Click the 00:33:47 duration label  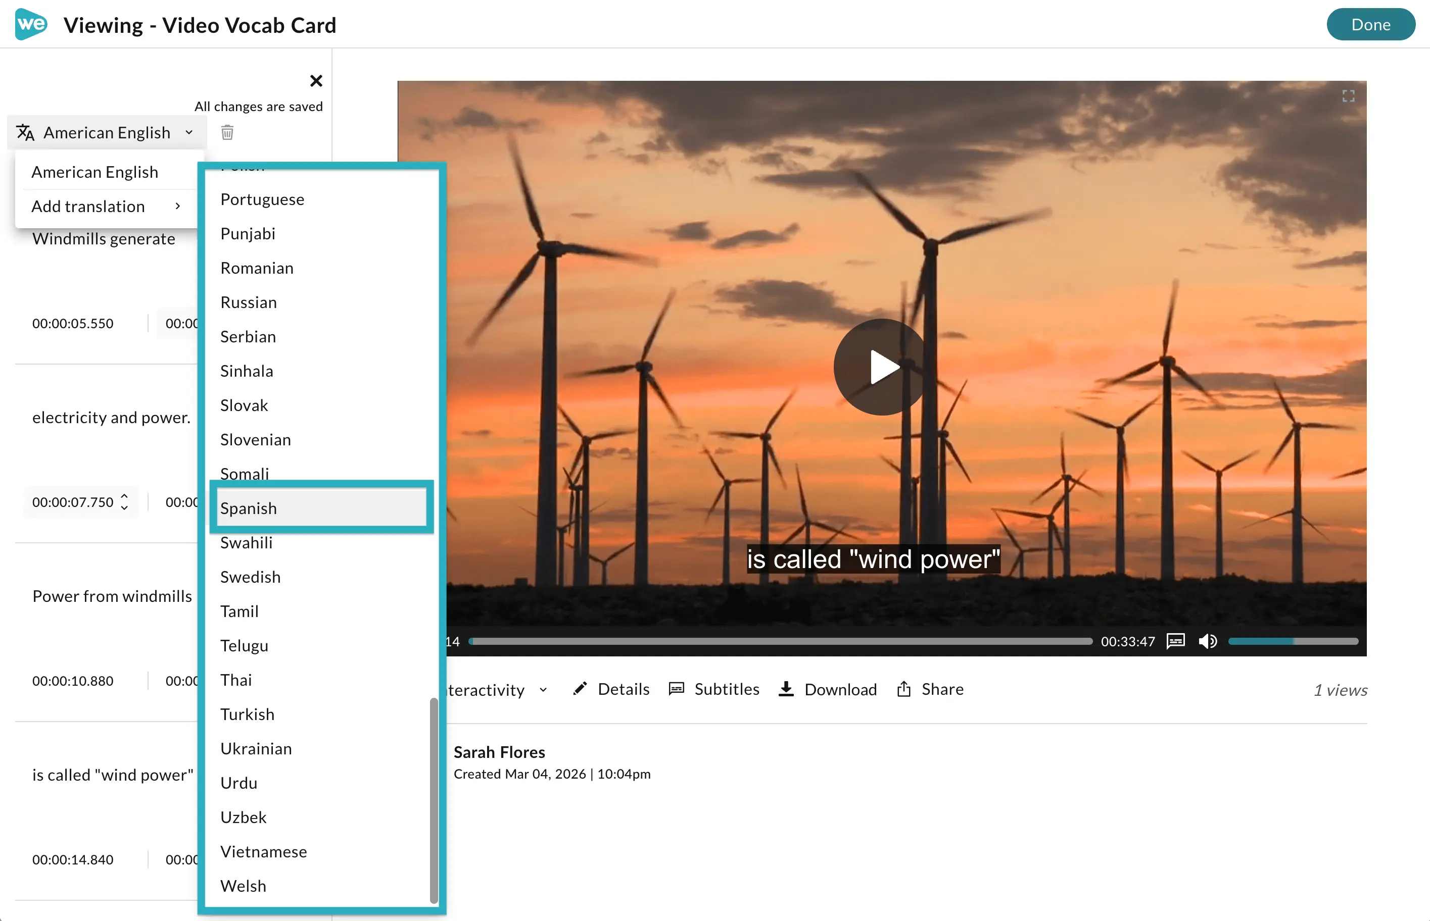1128,642
